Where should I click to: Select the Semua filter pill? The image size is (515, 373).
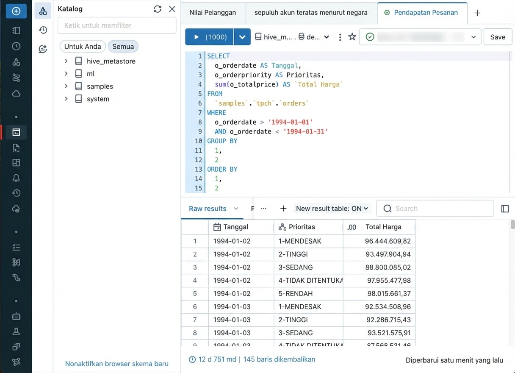coord(123,46)
